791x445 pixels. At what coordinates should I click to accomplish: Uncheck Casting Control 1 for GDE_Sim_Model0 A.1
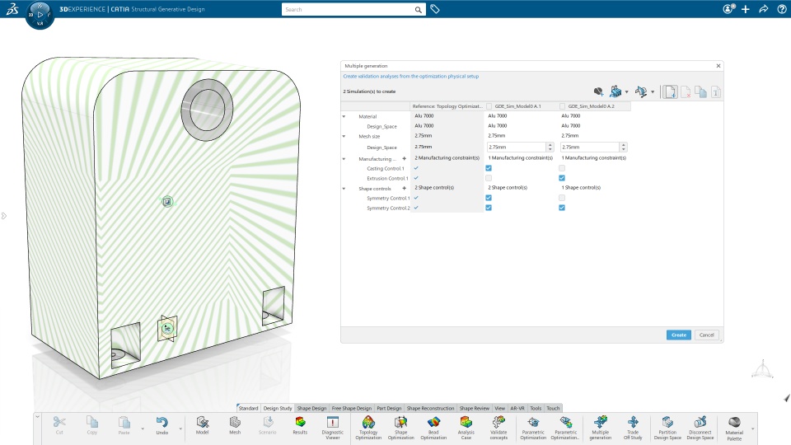[489, 168]
